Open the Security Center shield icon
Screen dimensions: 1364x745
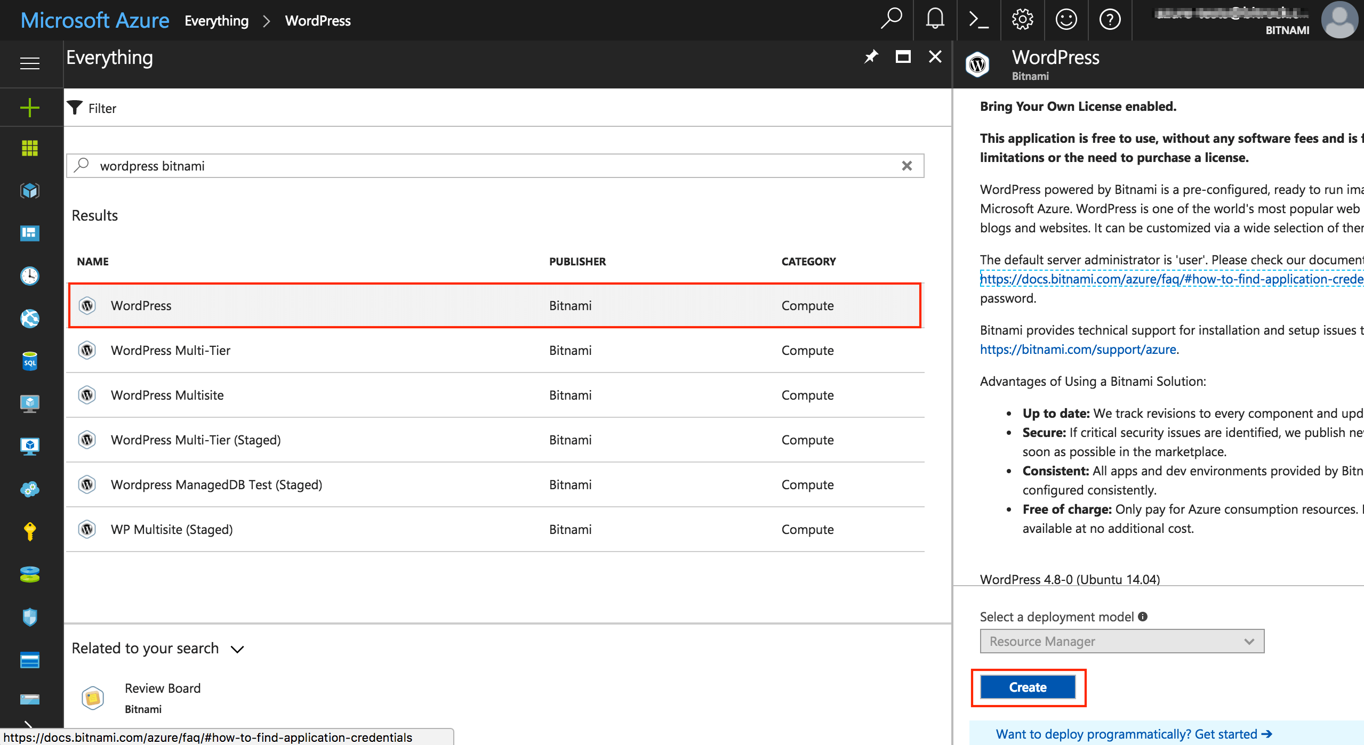coord(30,617)
